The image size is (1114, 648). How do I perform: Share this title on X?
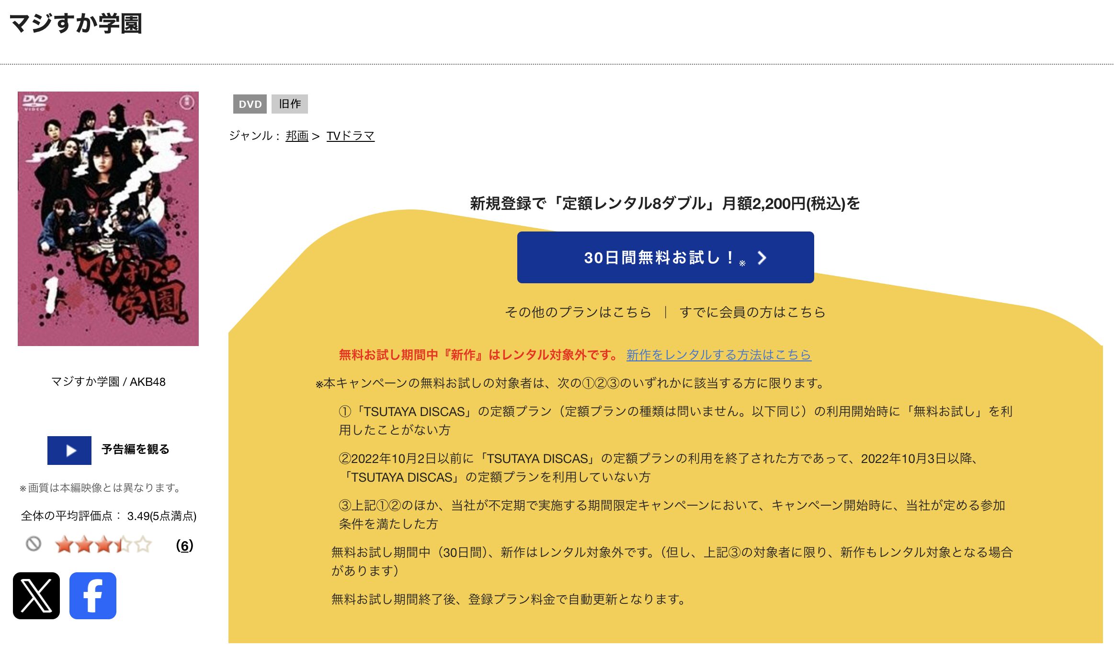pos(36,596)
